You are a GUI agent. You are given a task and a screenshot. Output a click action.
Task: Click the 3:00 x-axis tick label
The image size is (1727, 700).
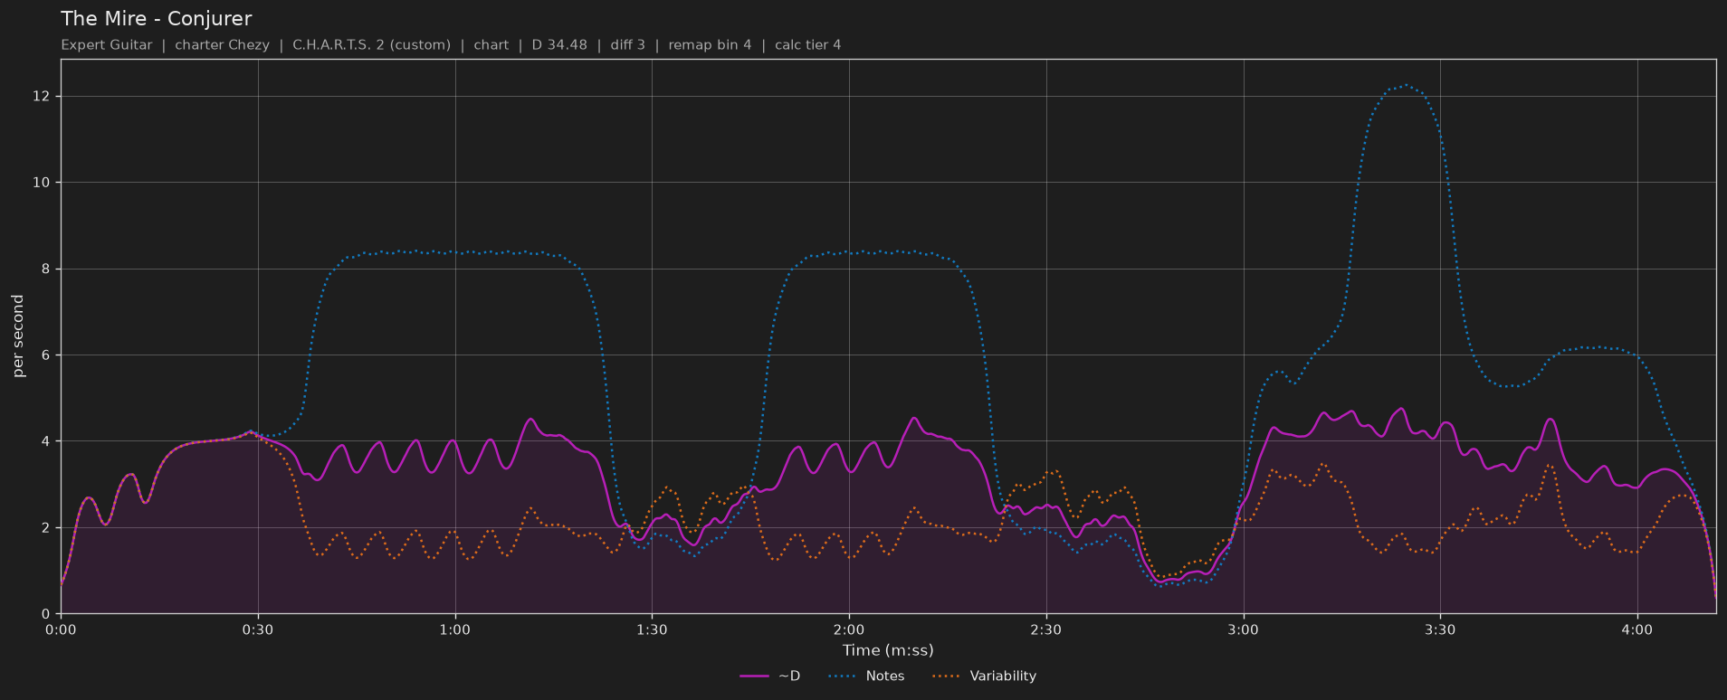pos(1243,629)
